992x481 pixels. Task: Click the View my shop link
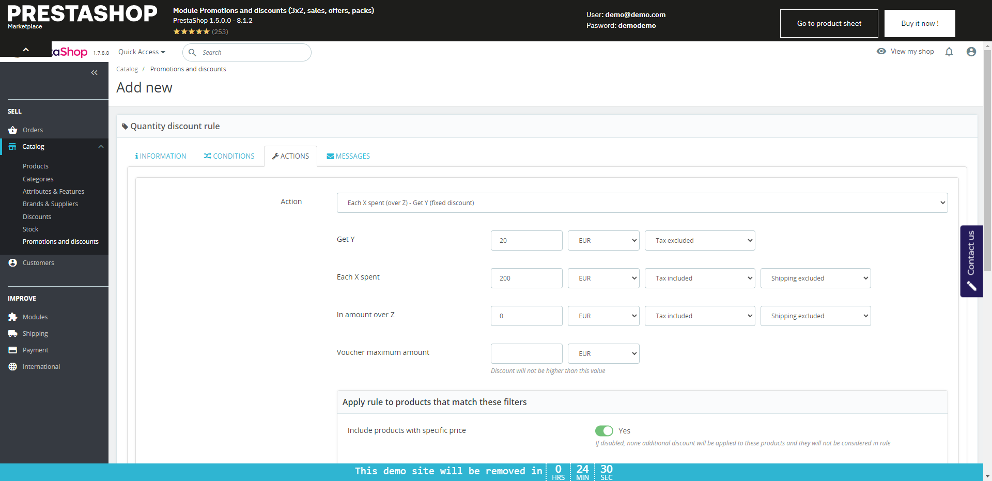tap(912, 52)
